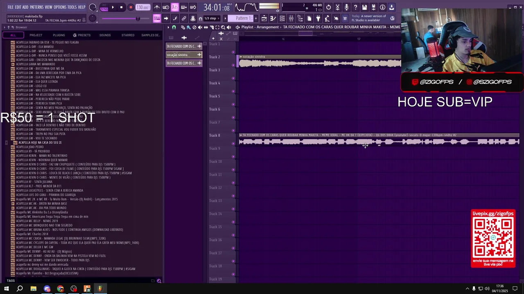Screen dimensions: 524x294
Task: Adjust the main pitch knob below volume
Action: (x=93, y=18)
